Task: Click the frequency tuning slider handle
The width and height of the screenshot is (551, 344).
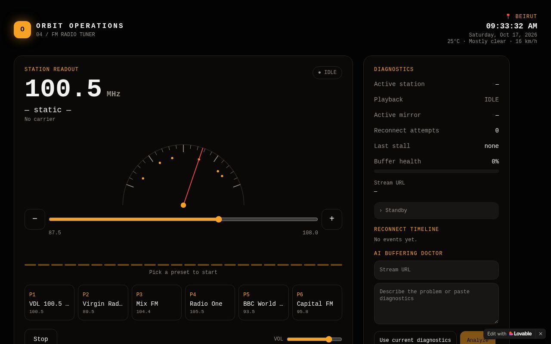Action: 219,219
